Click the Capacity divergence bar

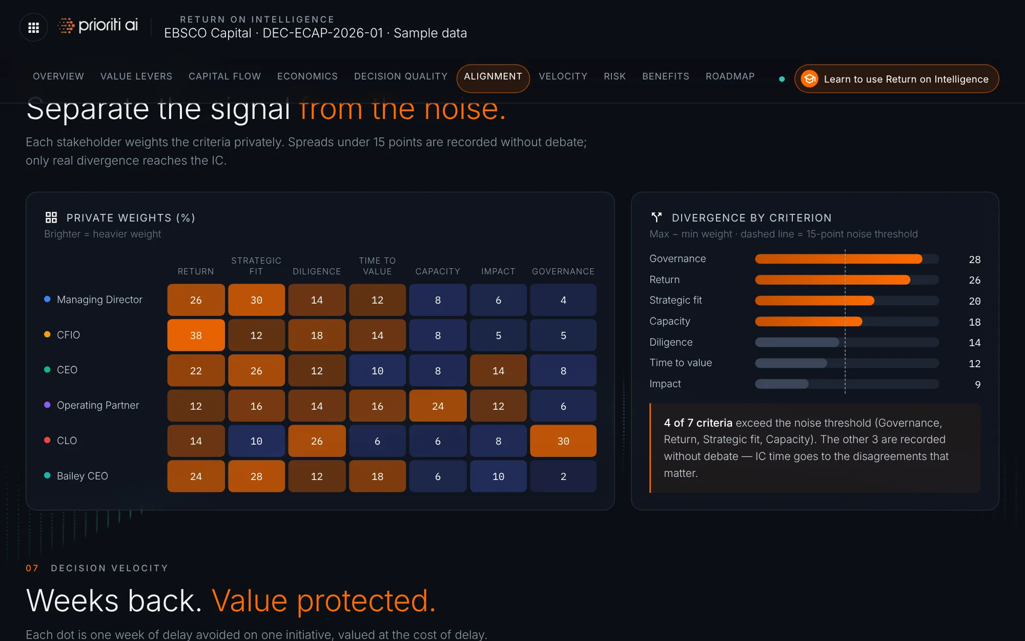(847, 322)
